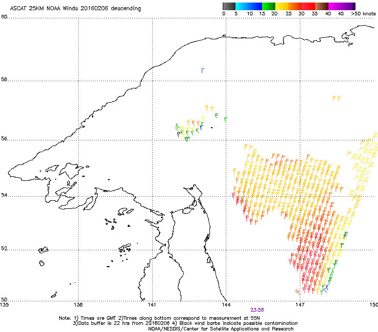Click legend tick label '10'
Viewport: 378px width, 332px height.
point(250,14)
